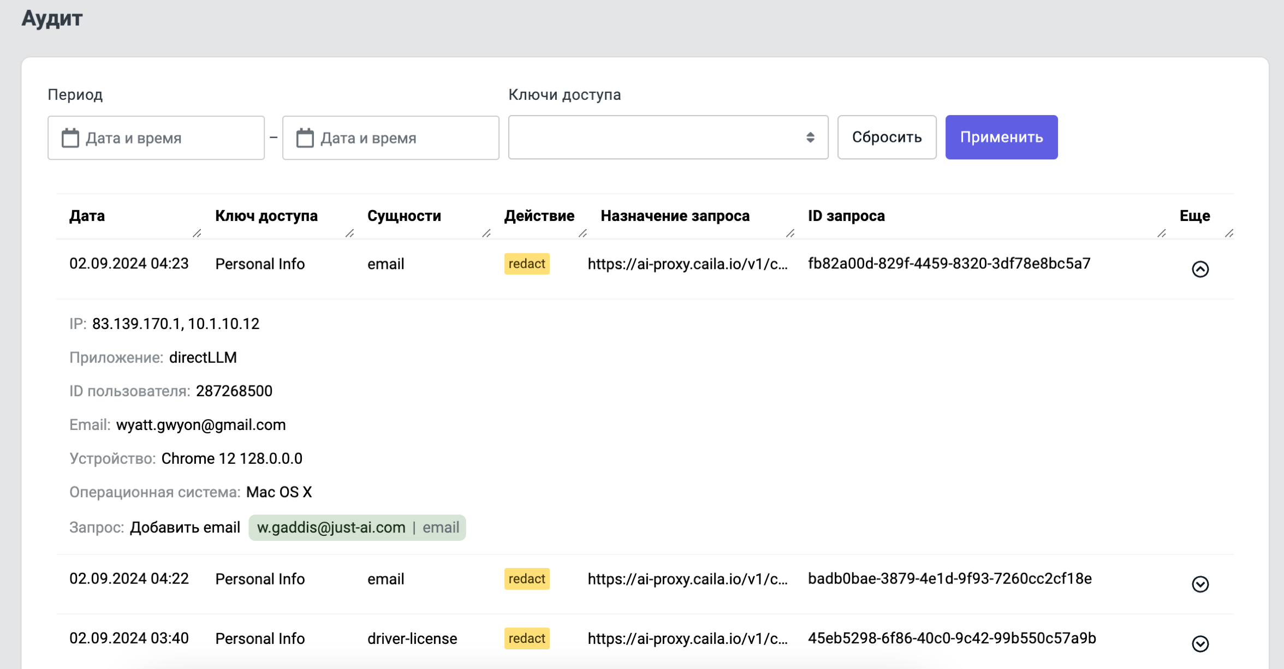
Task: Click the Еще column resize handle
Action: coord(1229,234)
